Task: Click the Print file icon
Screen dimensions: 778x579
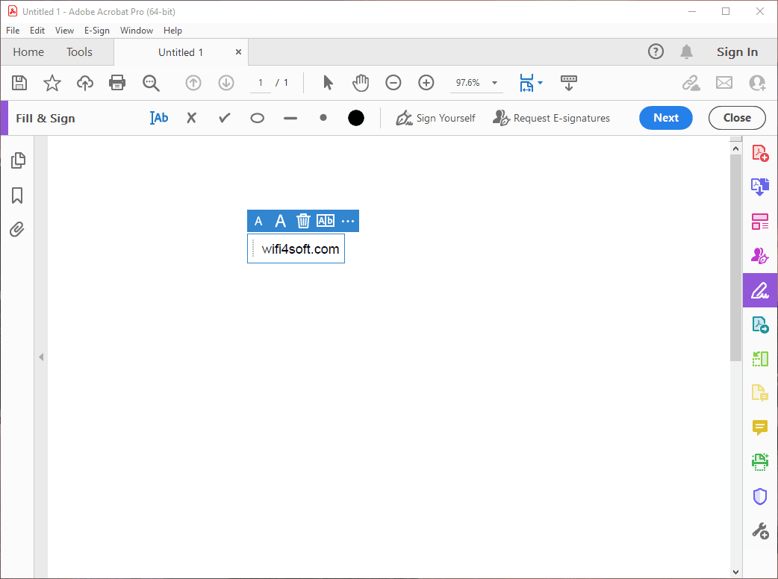Action: (x=117, y=83)
